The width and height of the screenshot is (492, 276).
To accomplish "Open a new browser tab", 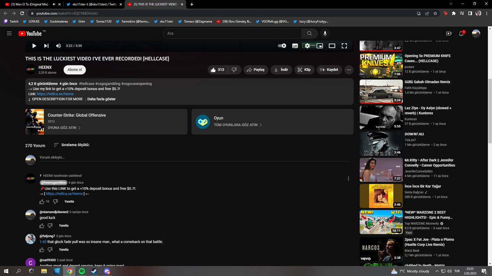I will pyautogui.click(x=192, y=4).
